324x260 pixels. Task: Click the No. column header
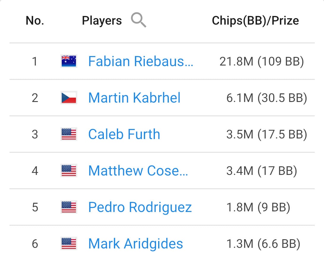pyautogui.click(x=35, y=20)
